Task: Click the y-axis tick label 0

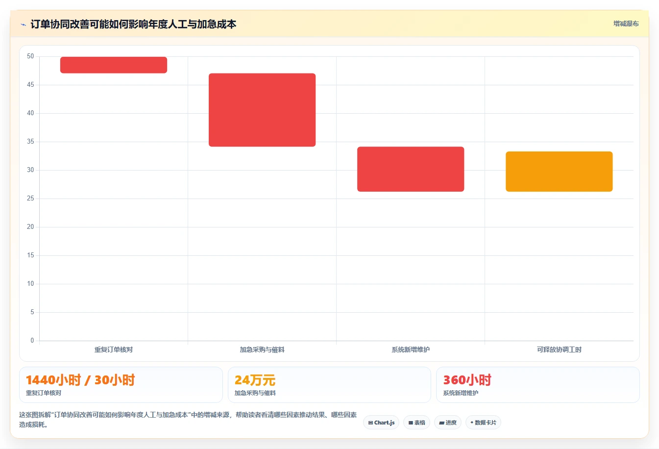Action: 32,341
